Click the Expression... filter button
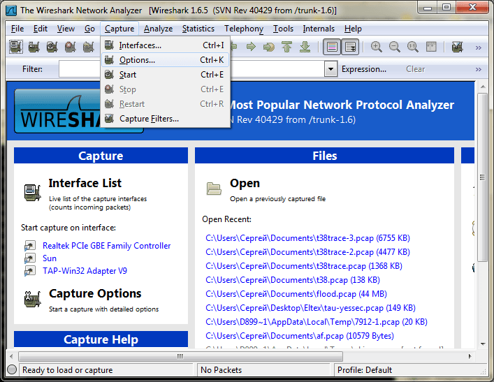 [x=364, y=69]
